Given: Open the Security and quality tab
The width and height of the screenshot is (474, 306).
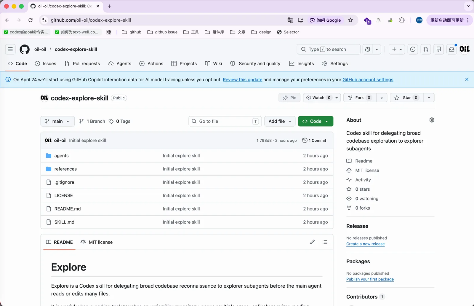Looking at the screenshot, I should 255,63.
